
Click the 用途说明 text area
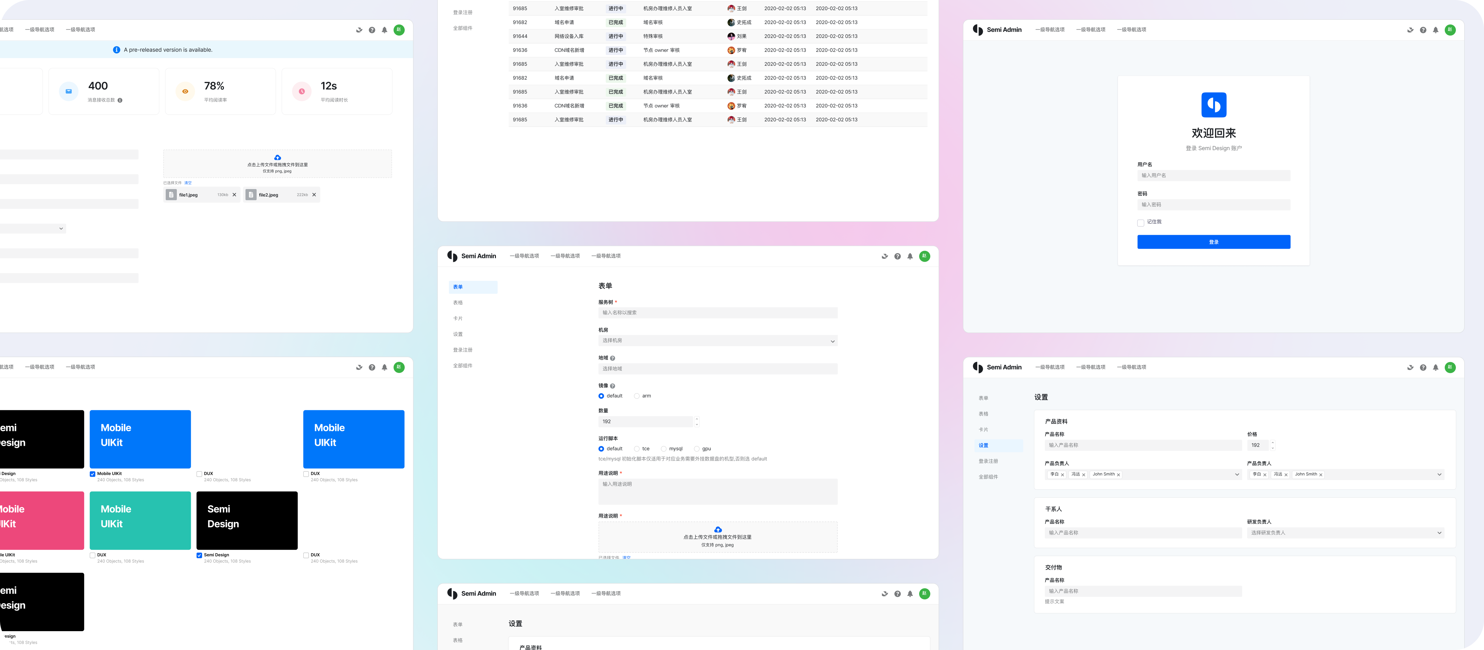pyautogui.click(x=718, y=492)
